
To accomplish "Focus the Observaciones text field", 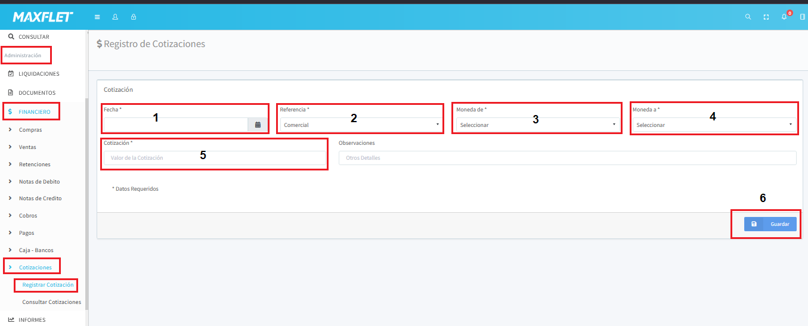I will click(567, 158).
